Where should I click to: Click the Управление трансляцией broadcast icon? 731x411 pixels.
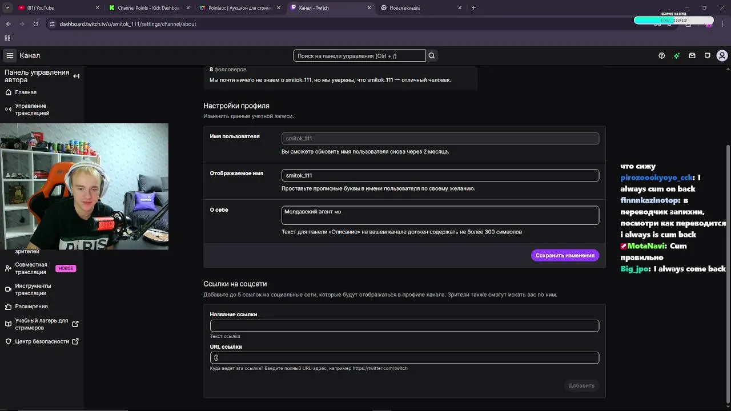[x=8, y=109]
